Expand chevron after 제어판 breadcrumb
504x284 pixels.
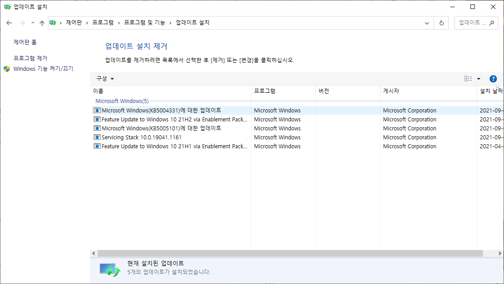pos(87,23)
